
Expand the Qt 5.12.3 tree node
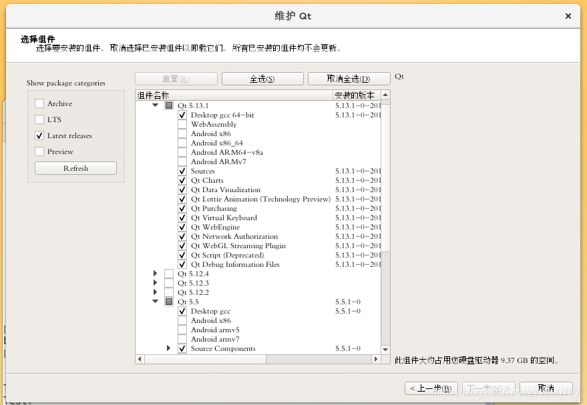[x=156, y=283]
